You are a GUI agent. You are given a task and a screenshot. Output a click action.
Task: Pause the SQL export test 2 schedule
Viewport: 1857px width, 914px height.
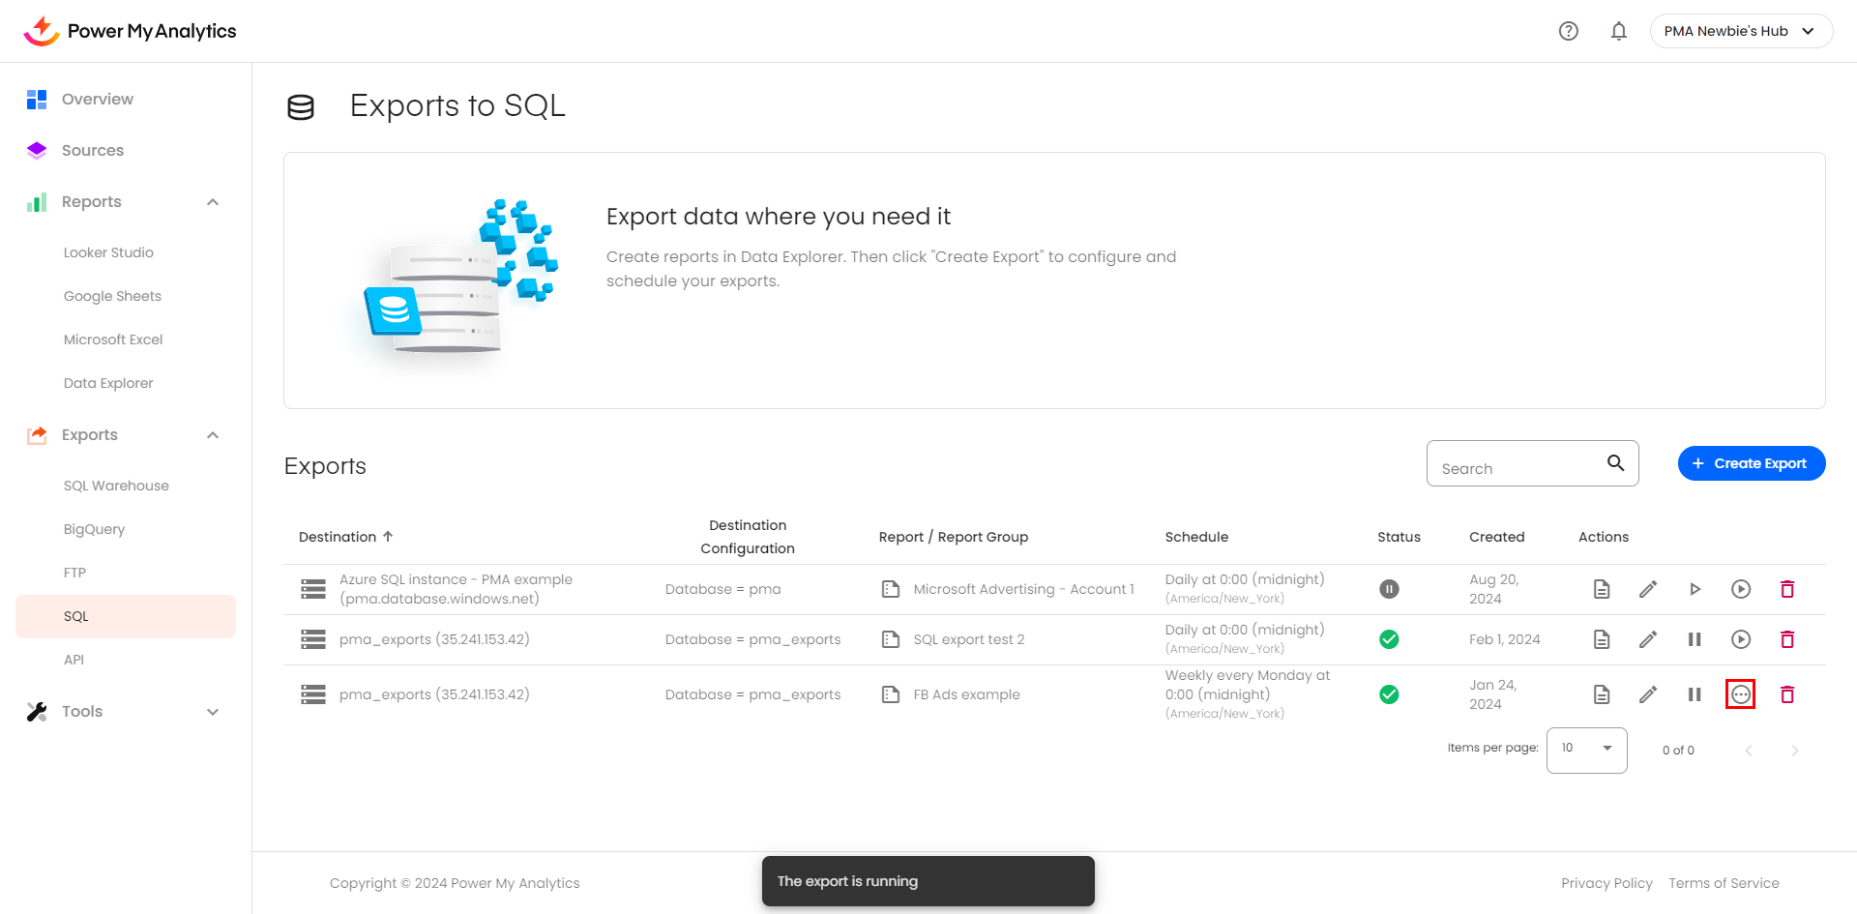1695,639
